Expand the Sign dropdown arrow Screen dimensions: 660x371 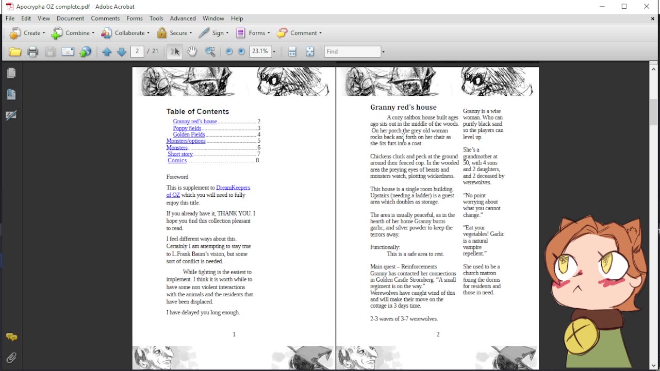click(x=227, y=33)
